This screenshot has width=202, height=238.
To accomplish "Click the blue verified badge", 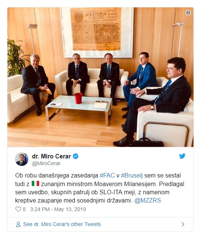I will coord(76,156).
